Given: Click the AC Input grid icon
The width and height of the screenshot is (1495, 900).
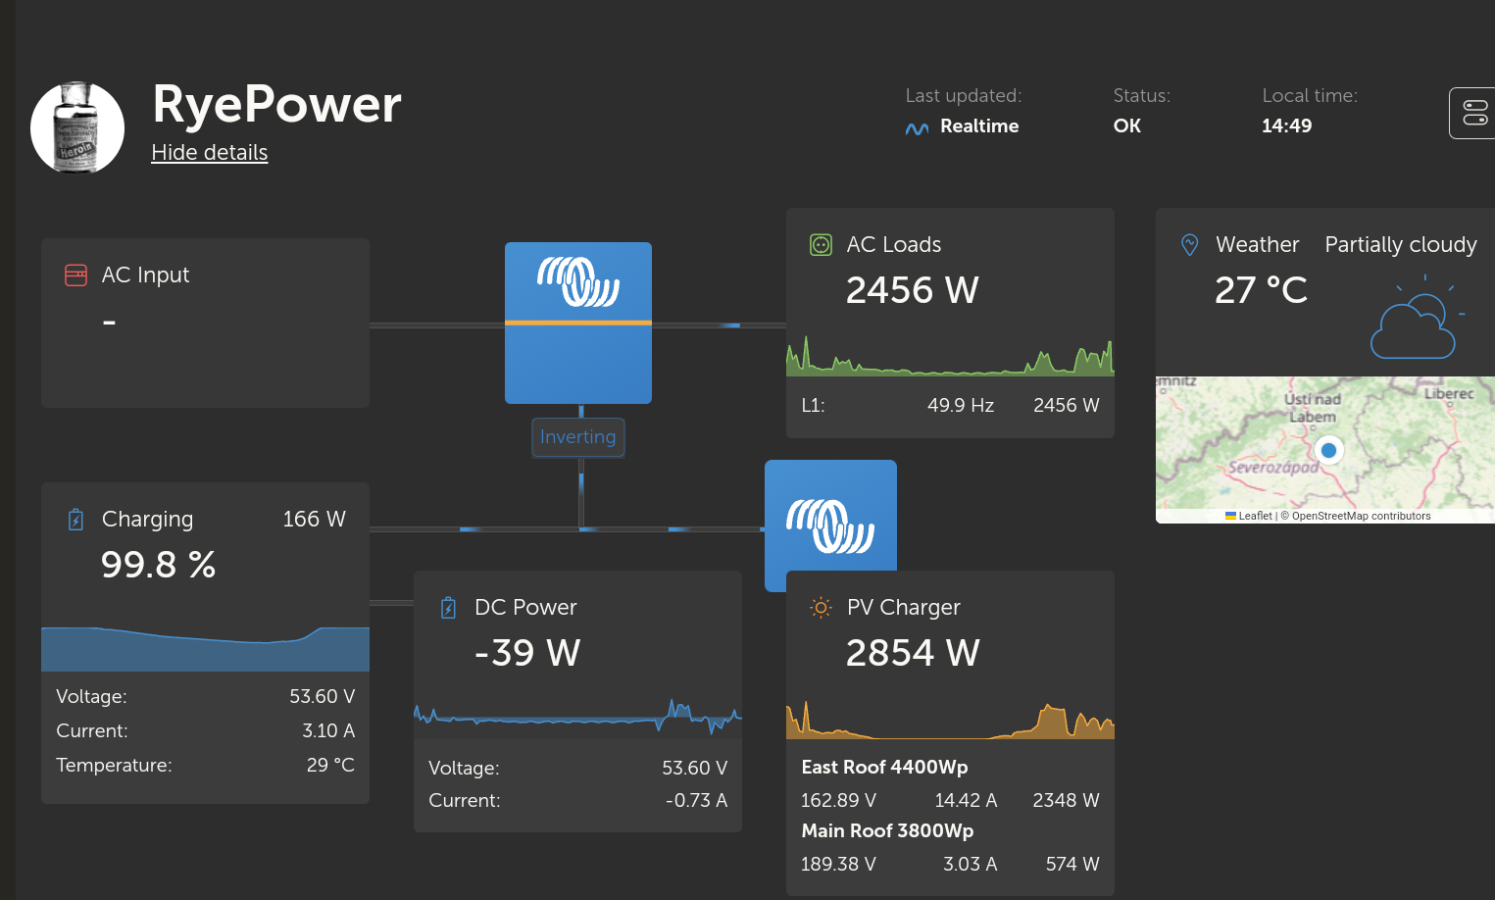Looking at the screenshot, I should pyautogui.click(x=75, y=275).
